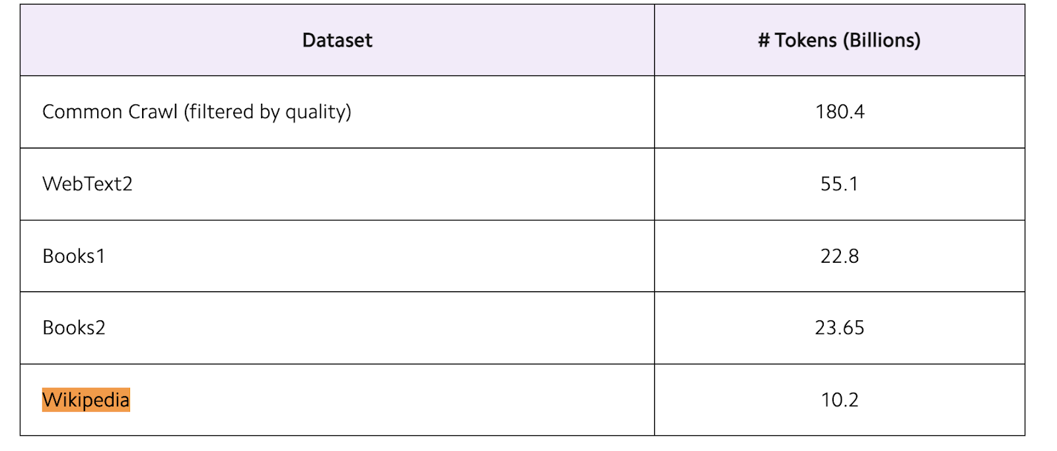Select the word Tokens in header
Viewport: 1057px width, 451px height.
(x=806, y=40)
